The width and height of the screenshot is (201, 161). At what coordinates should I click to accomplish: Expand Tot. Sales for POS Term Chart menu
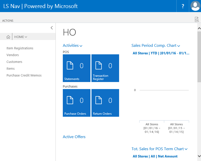[x=160, y=149]
